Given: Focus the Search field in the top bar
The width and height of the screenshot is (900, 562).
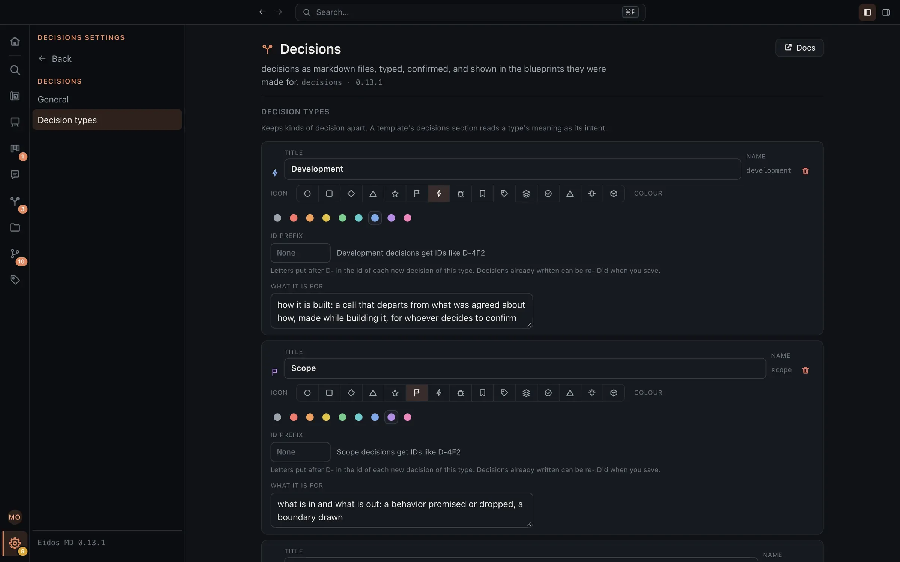Looking at the screenshot, I should point(470,12).
